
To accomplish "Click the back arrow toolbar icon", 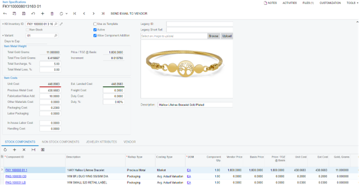I will click(x=5, y=14).
